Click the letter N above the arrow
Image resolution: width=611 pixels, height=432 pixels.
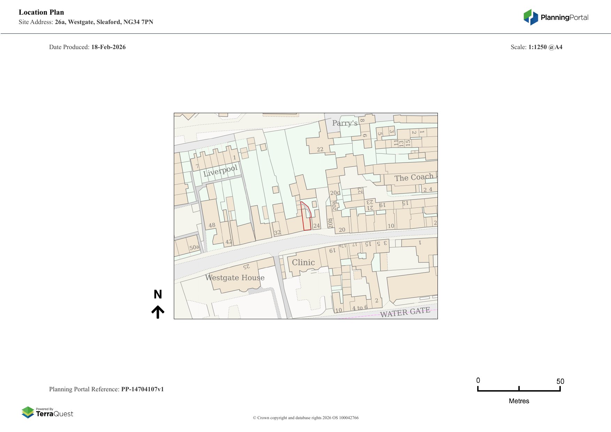(158, 294)
